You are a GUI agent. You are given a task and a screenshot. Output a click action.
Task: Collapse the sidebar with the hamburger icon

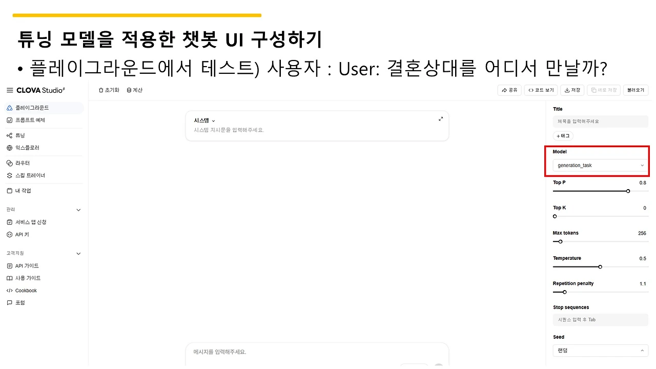point(9,90)
